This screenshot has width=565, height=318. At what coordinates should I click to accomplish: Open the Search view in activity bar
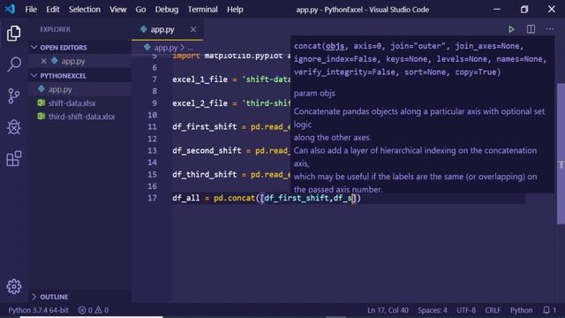[14, 64]
